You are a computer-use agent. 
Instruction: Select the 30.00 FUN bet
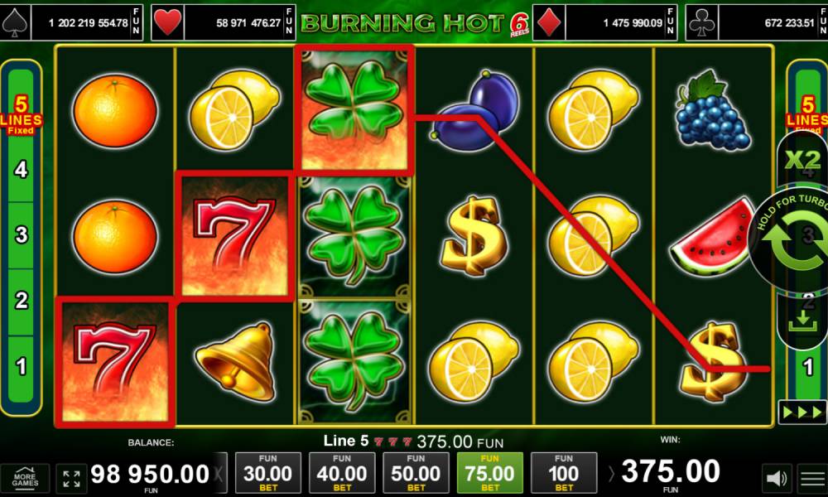[267, 473]
